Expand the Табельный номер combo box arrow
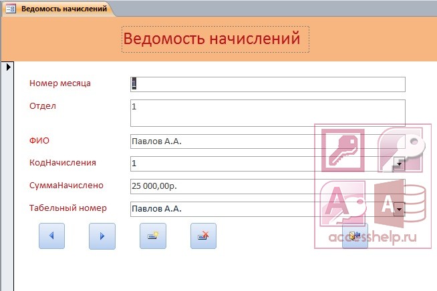Viewport: 437px width, 291px height. [x=399, y=209]
